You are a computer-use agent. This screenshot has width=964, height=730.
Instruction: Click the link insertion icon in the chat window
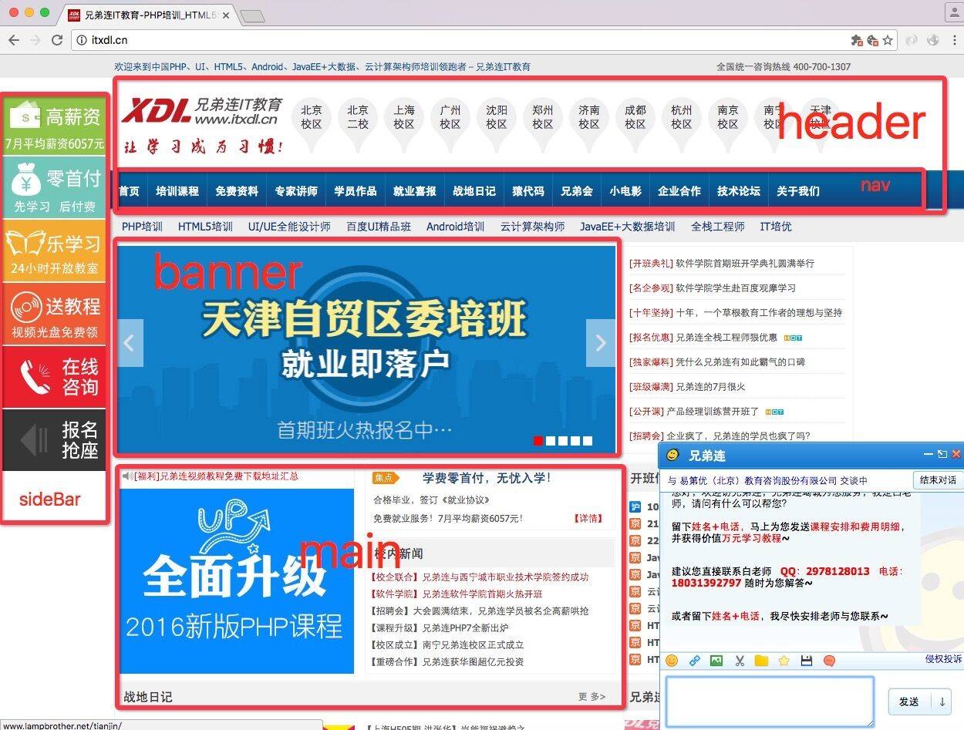tap(694, 661)
